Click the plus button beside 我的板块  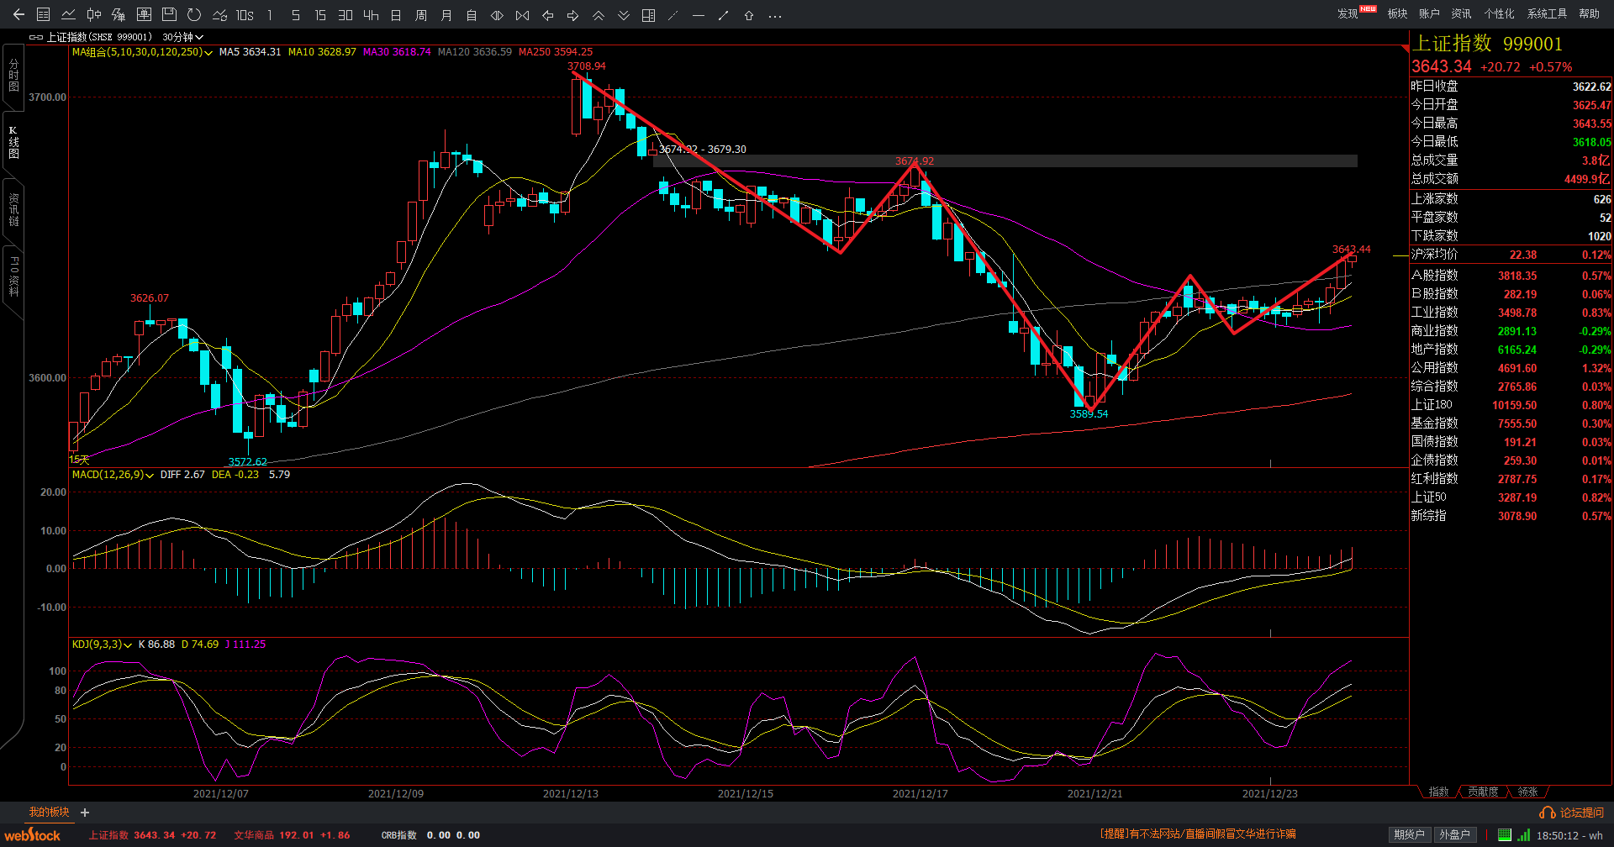[85, 813]
